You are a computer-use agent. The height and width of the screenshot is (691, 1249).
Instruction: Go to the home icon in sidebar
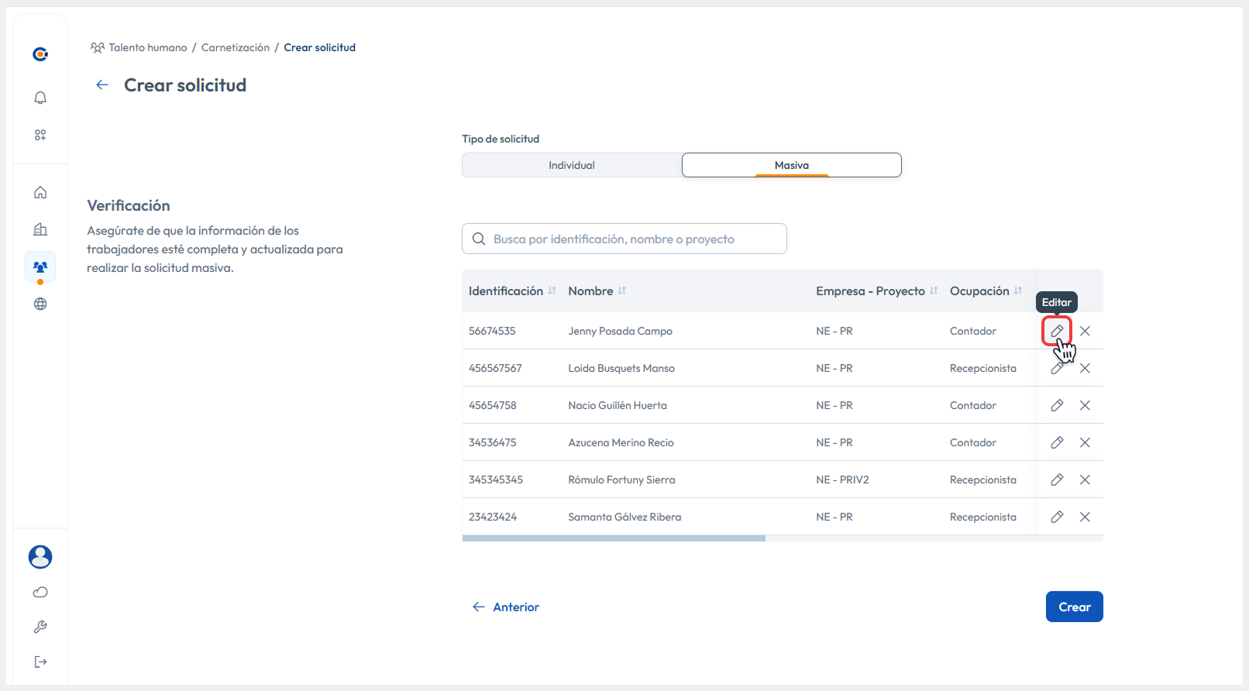pos(40,192)
